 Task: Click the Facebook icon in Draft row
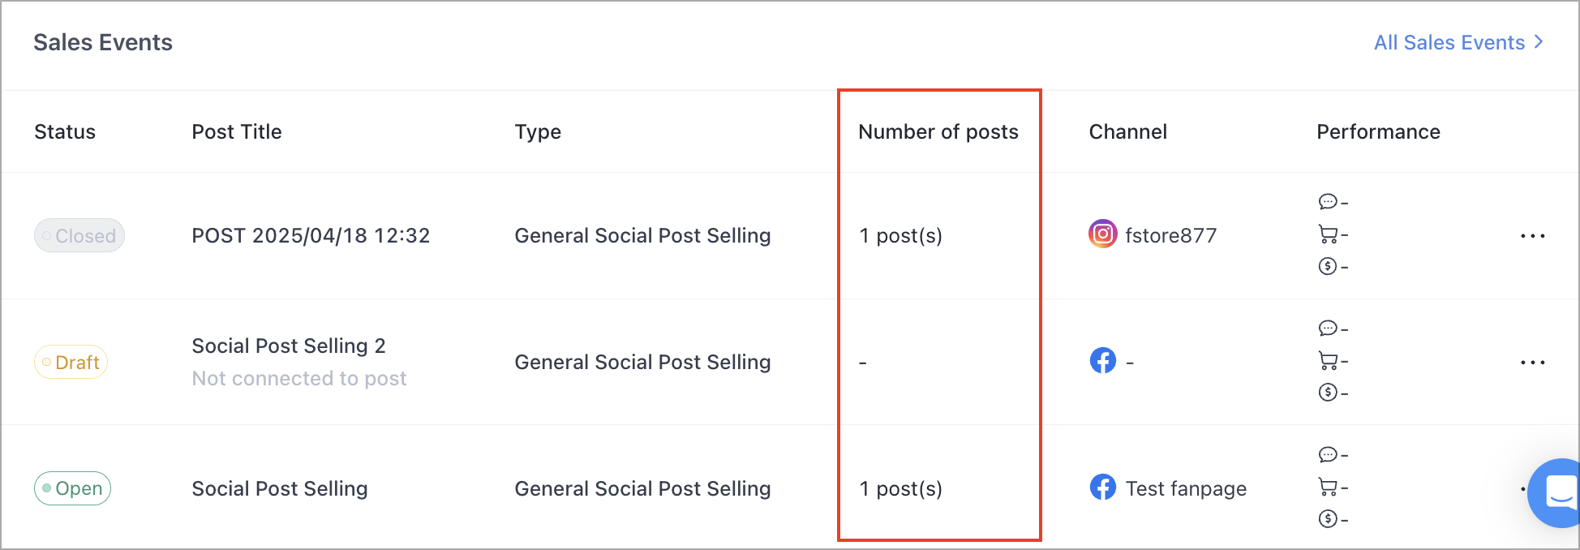[x=1102, y=360]
